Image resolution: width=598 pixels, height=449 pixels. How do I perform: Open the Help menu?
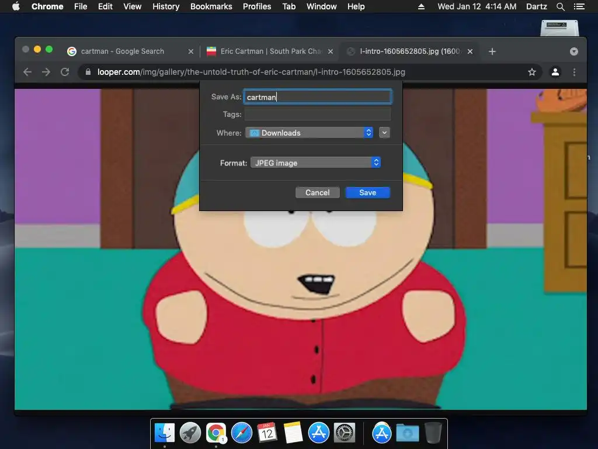click(x=356, y=6)
